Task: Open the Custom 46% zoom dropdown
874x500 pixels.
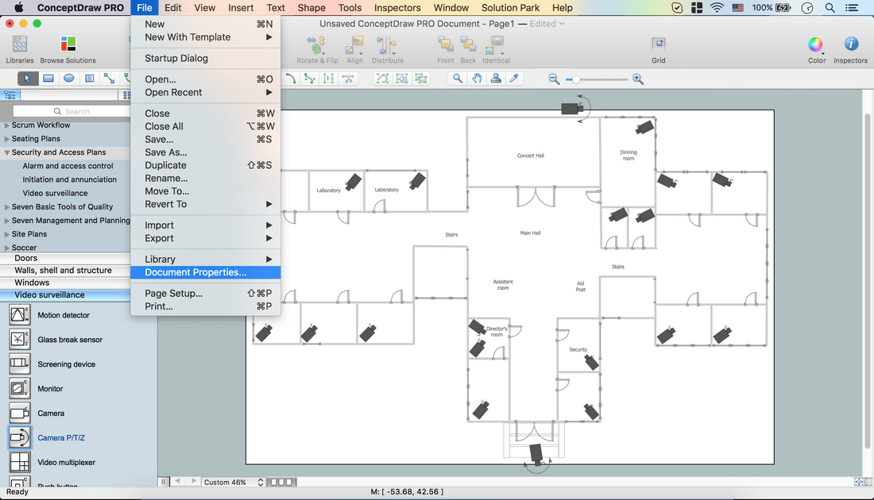Action: [x=232, y=482]
